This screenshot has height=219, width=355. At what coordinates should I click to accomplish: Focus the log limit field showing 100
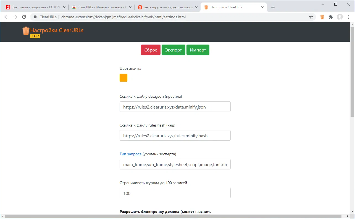coord(175,193)
